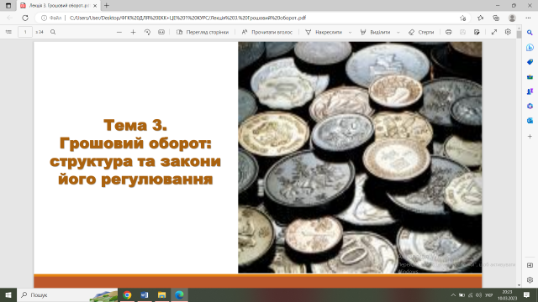Select the Накреслити draw tool
Viewport: 538px width, 302px height.
(324, 32)
